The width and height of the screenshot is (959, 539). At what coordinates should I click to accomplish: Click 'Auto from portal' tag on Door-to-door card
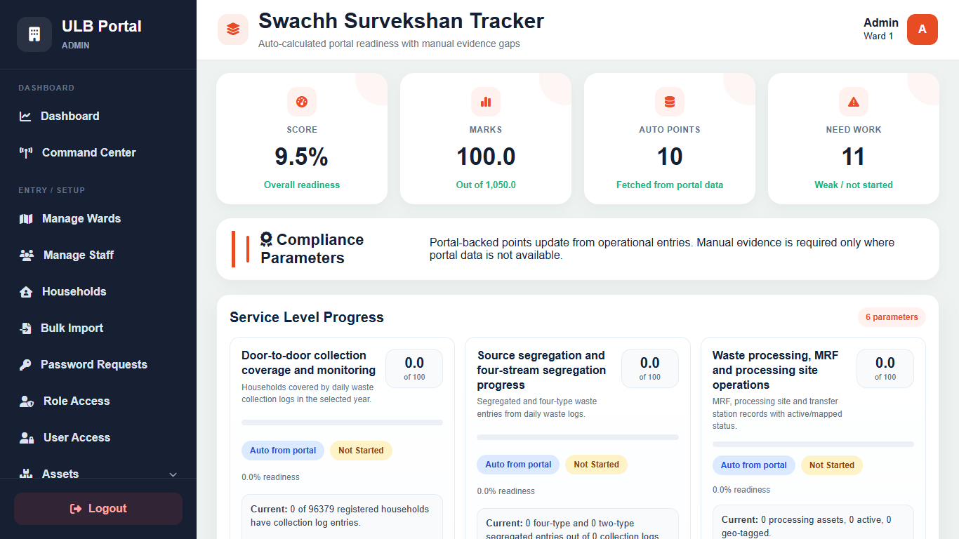(283, 451)
